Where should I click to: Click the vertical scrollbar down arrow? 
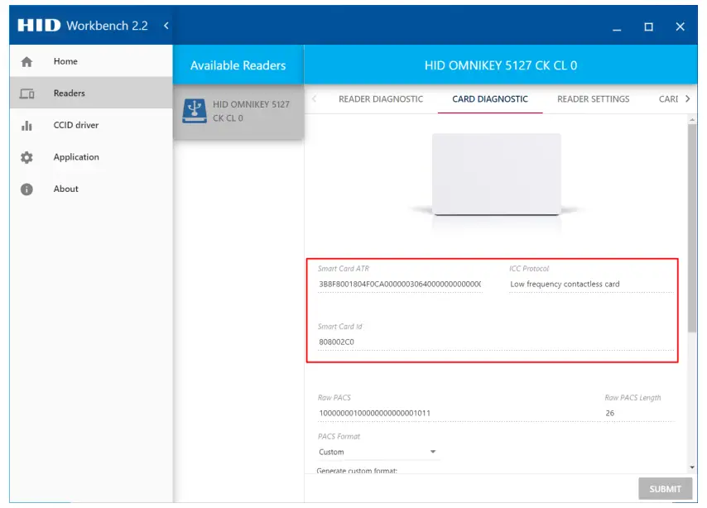click(x=692, y=467)
